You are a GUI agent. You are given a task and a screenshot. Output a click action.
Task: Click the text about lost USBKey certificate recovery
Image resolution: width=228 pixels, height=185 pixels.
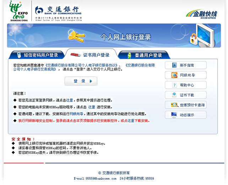[59, 153]
